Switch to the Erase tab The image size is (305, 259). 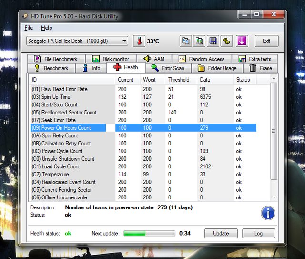coord(261,68)
